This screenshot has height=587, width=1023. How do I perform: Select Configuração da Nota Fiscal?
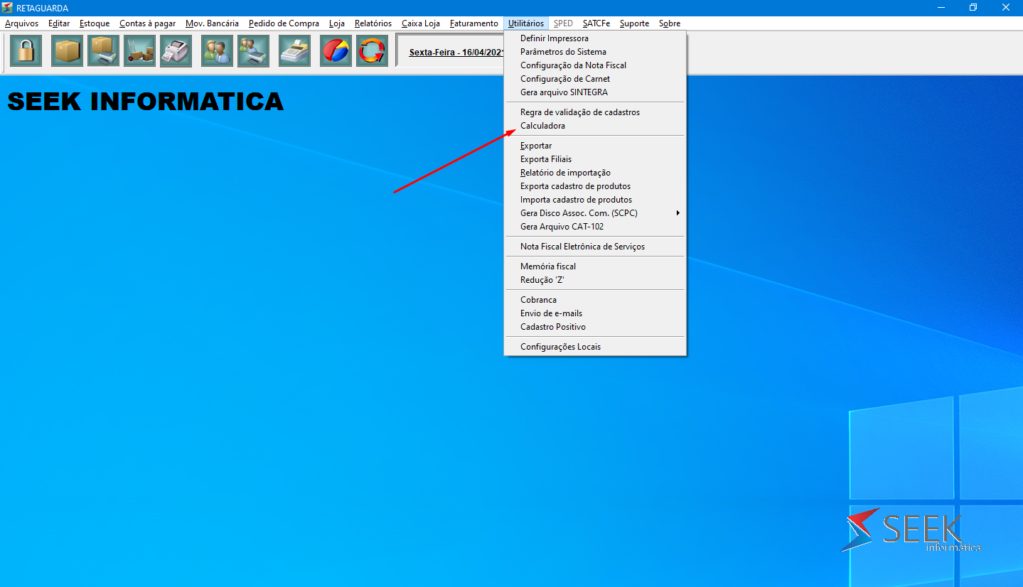click(595, 65)
